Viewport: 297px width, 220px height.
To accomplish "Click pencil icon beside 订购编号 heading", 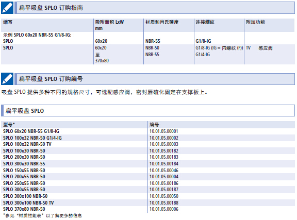I will click(7, 79).
